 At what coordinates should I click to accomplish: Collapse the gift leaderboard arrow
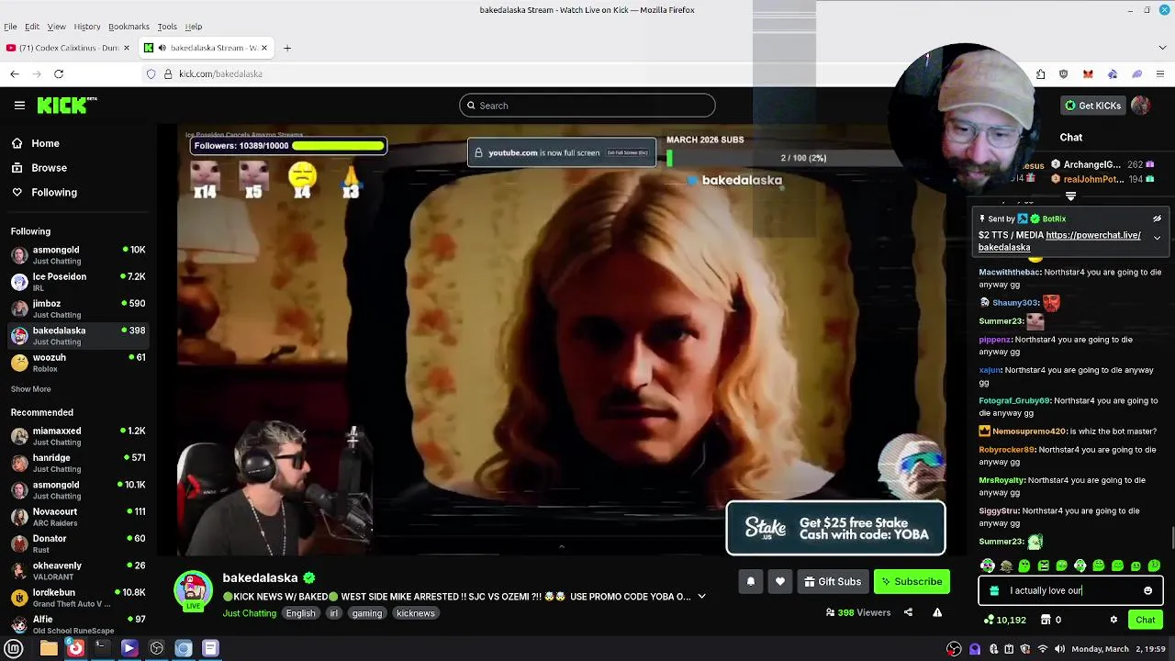click(1070, 196)
